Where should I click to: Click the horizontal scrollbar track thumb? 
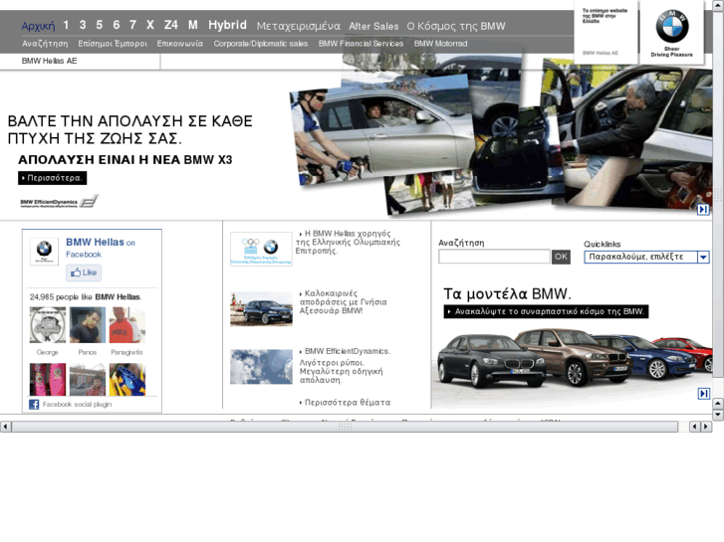click(x=345, y=427)
